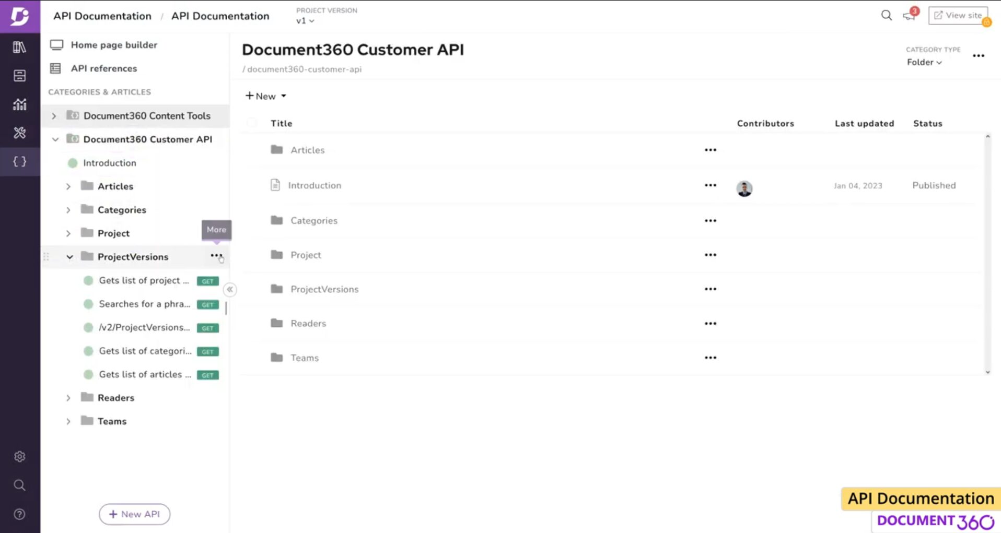Viewport: 1001px width, 533px height.
Task: Click the table vertical scrollbar
Action: coord(987,254)
